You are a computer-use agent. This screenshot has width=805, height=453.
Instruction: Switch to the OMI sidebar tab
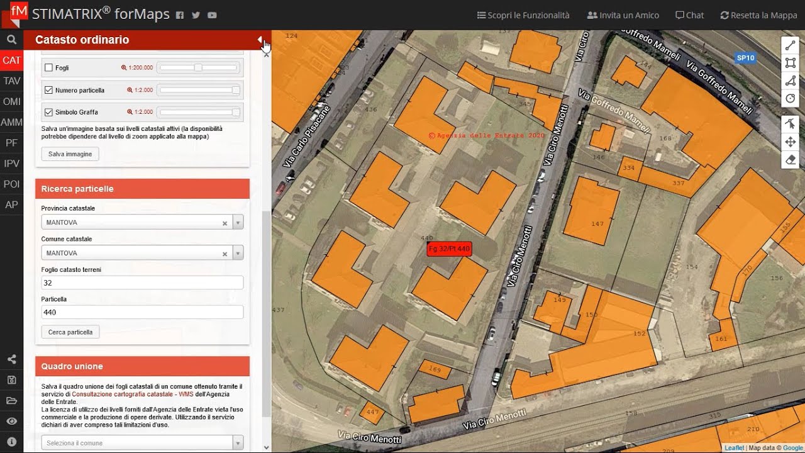[11, 101]
